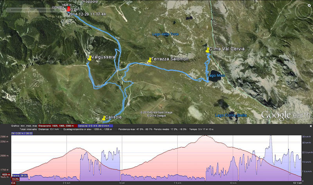Click the Lago delle Trote label
The image size is (313, 185).
(165, 34)
